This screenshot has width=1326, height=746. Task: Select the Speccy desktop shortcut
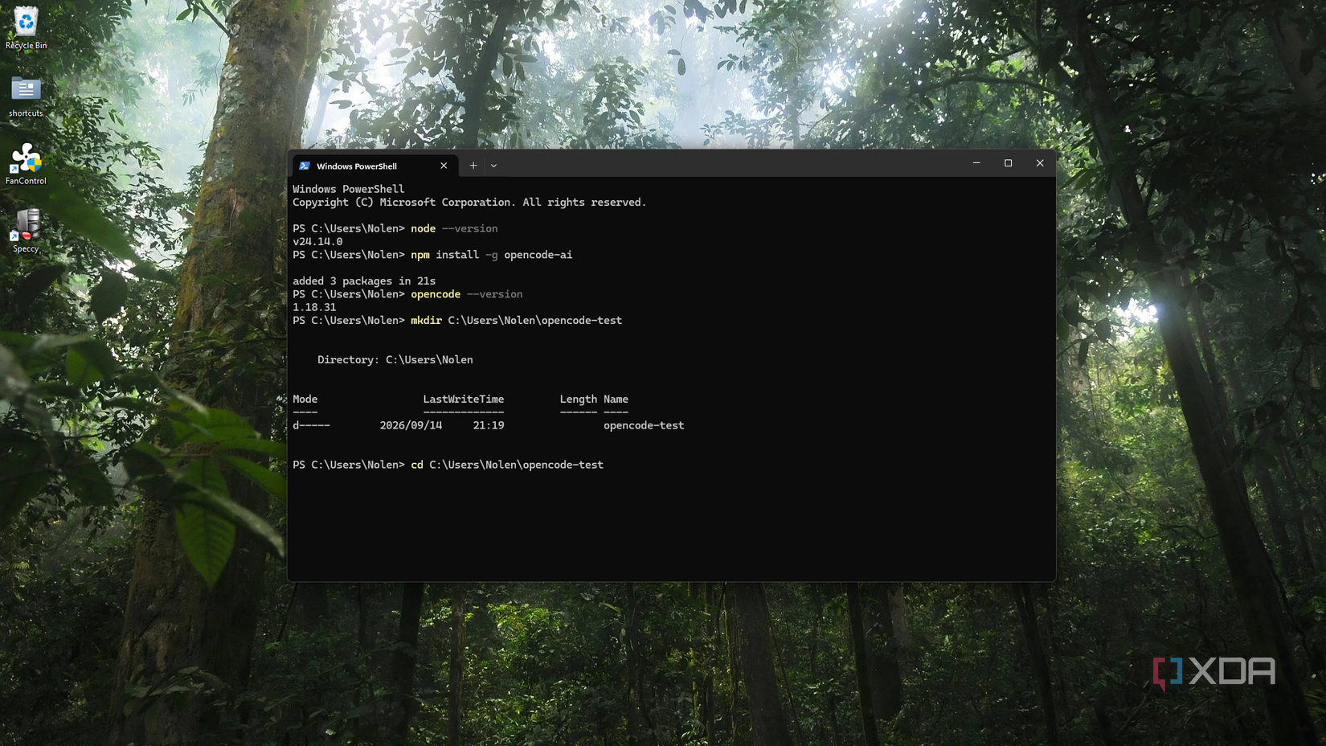pos(26,232)
